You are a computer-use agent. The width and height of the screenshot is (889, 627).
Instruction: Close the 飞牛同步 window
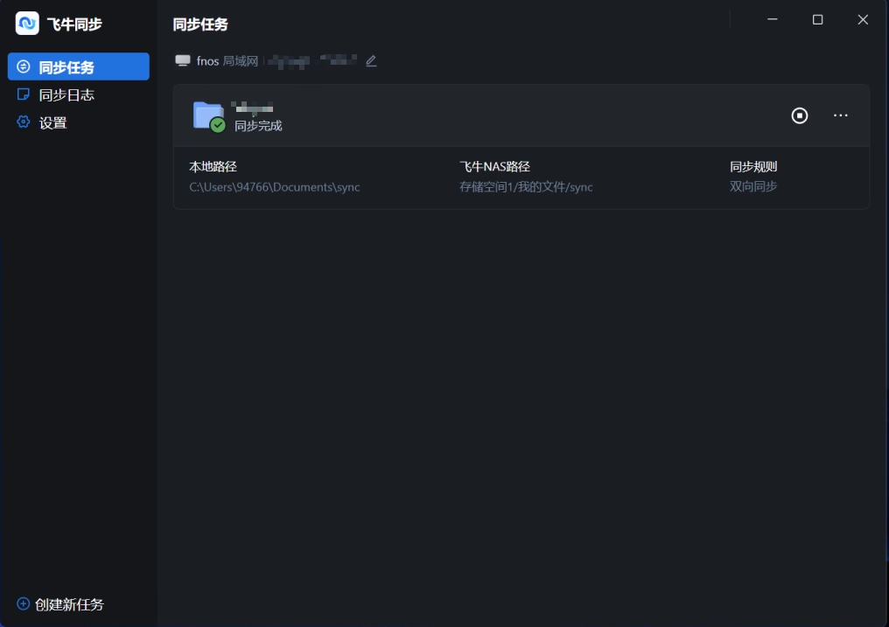pos(863,19)
